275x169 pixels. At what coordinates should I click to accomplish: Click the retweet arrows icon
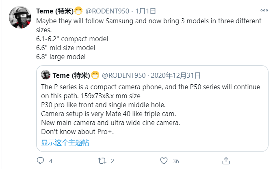pos(102,161)
